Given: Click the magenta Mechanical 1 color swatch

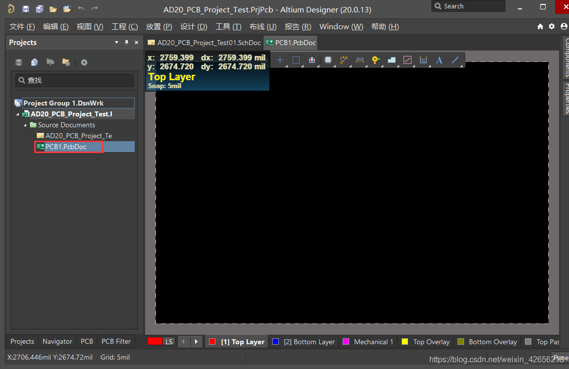Looking at the screenshot, I should 346,342.
